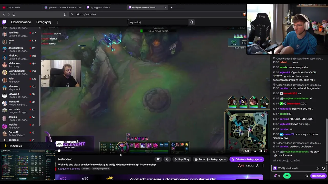Click the Kup Bitsy button

pyautogui.click(x=182, y=159)
